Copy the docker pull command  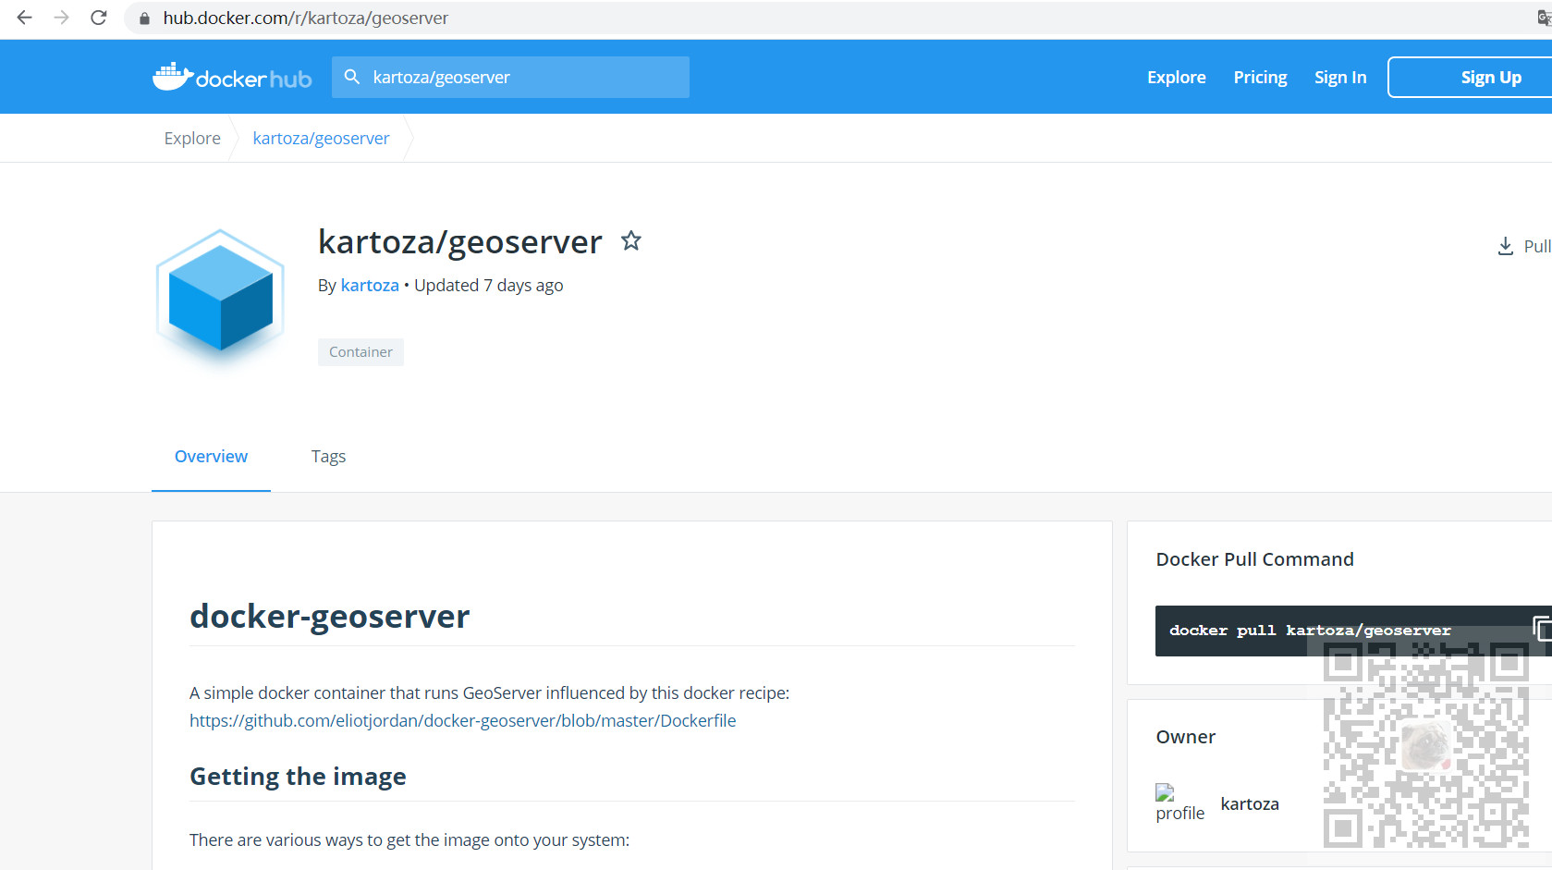1542,629
